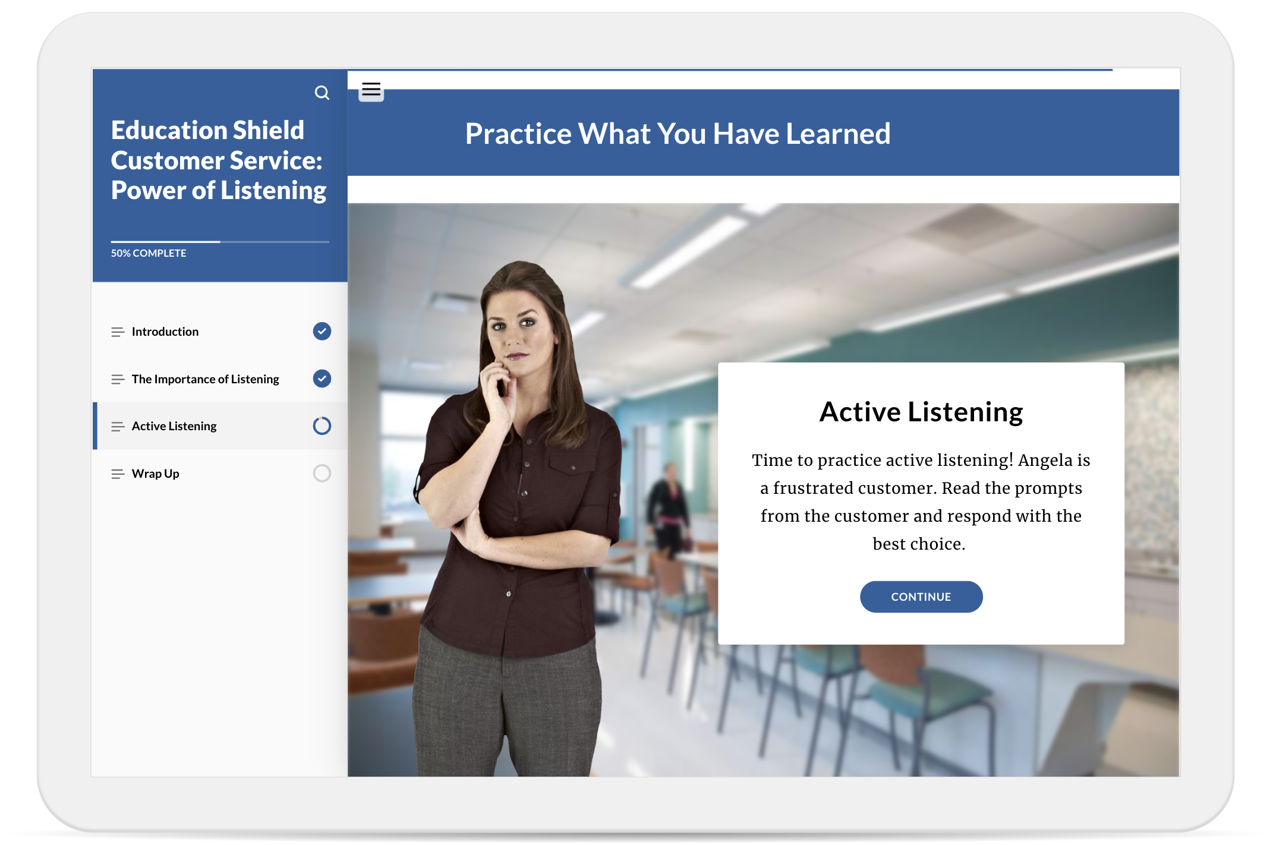Open the Introduction lesson
Screen dimensions: 1273x845
tap(165, 332)
